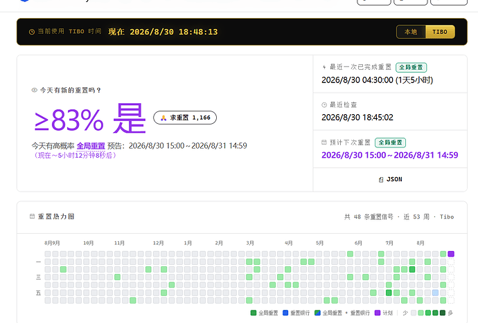Screen dimensions: 478x323
Task: Click the 3月 month label on heatmap
Action: coord(250,243)
